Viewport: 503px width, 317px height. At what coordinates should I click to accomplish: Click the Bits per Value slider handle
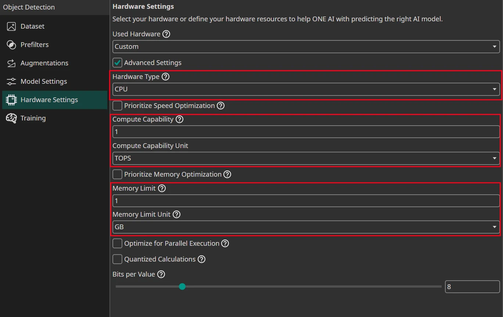click(x=182, y=287)
